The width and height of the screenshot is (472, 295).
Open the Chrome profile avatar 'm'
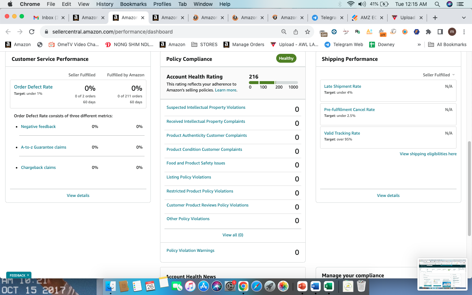coord(452,32)
